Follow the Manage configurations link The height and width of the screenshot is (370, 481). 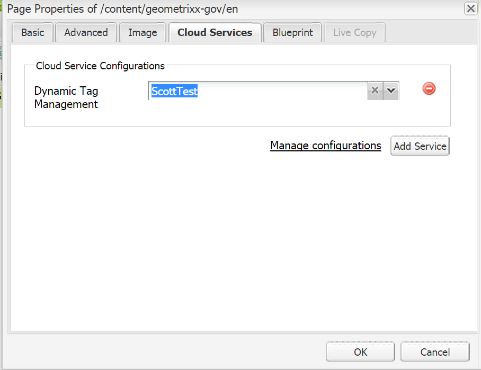pos(325,146)
